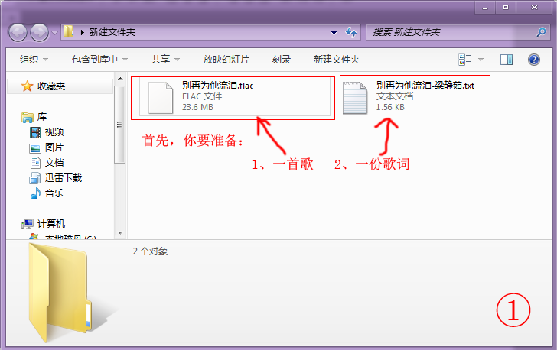557x350 pixels.
Task: Click the Back navigation arrow button
Action: (18, 32)
